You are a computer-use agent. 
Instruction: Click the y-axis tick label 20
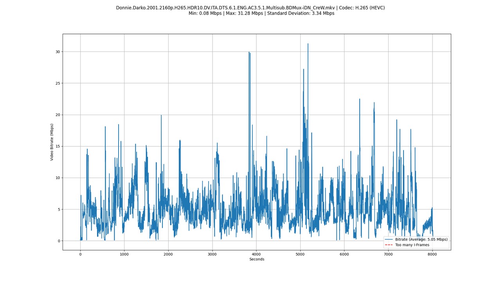coord(58,115)
